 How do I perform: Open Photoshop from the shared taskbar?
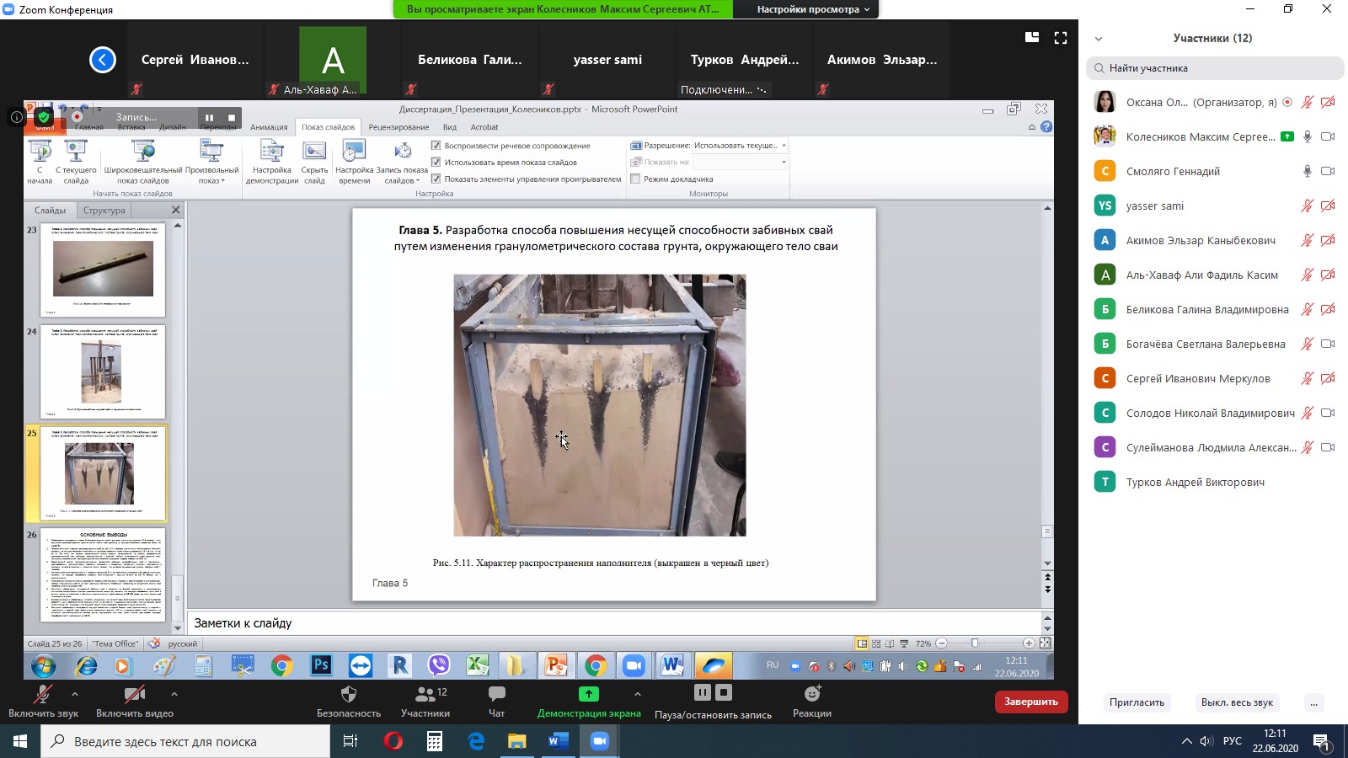(321, 665)
